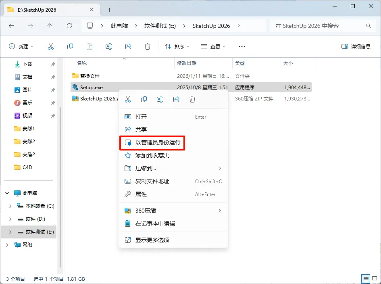The width and height of the screenshot is (381, 284).
Task: Share via the context menu top share icon
Action: [176, 99]
